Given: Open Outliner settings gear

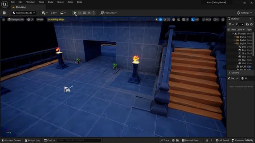Looking at the screenshot, I should pos(251,25).
